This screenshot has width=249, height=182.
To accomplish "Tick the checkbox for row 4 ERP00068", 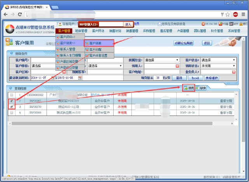I will click(11, 113).
